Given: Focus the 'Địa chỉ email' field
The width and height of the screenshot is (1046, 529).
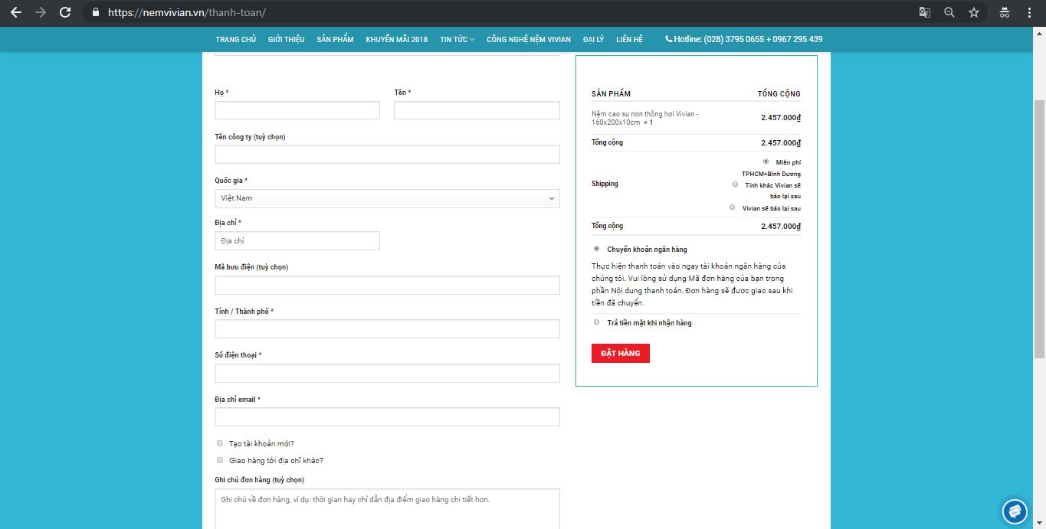Looking at the screenshot, I should coord(387,417).
